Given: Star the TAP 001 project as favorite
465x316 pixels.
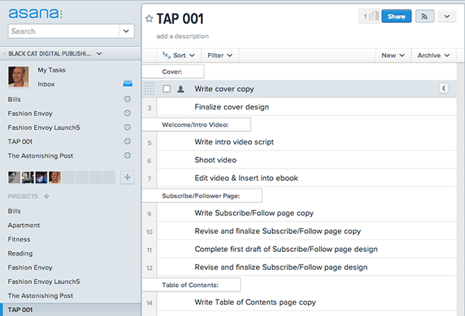Looking at the screenshot, I should click(x=149, y=19).
